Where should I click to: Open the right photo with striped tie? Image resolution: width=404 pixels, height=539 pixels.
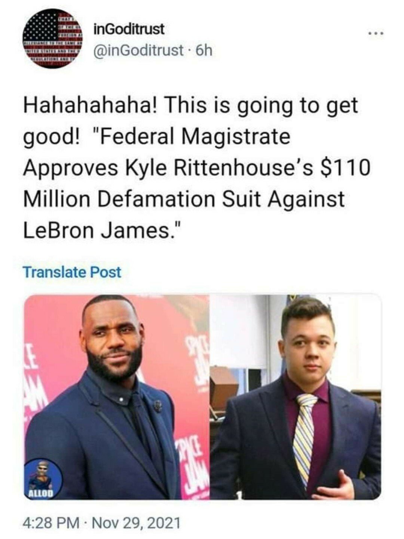[x=296, y=397]
